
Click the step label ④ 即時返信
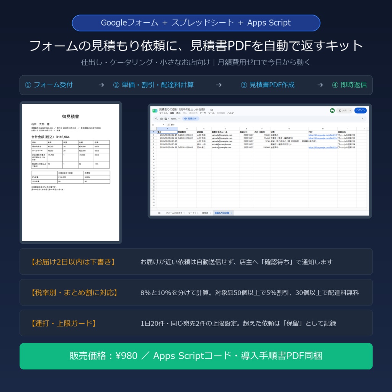coord(349,85)
